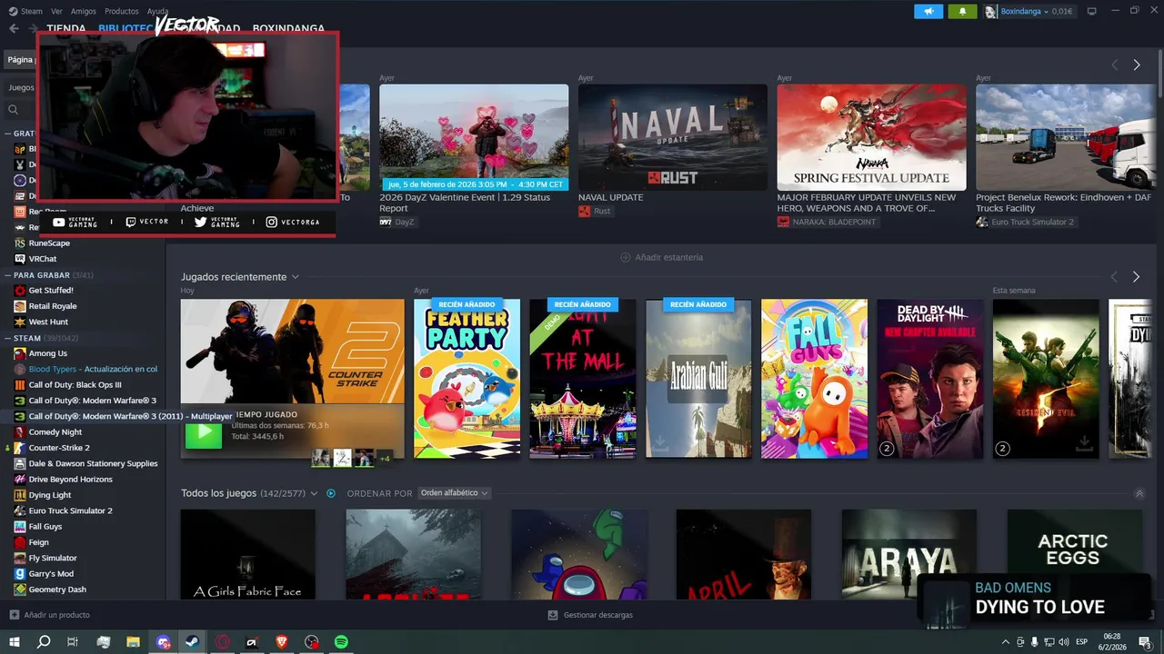Next page arrow in Jugados recientemente shelf
Image resolution: width=1164 pixels, height=654 pixels.
coord(1136,276)
